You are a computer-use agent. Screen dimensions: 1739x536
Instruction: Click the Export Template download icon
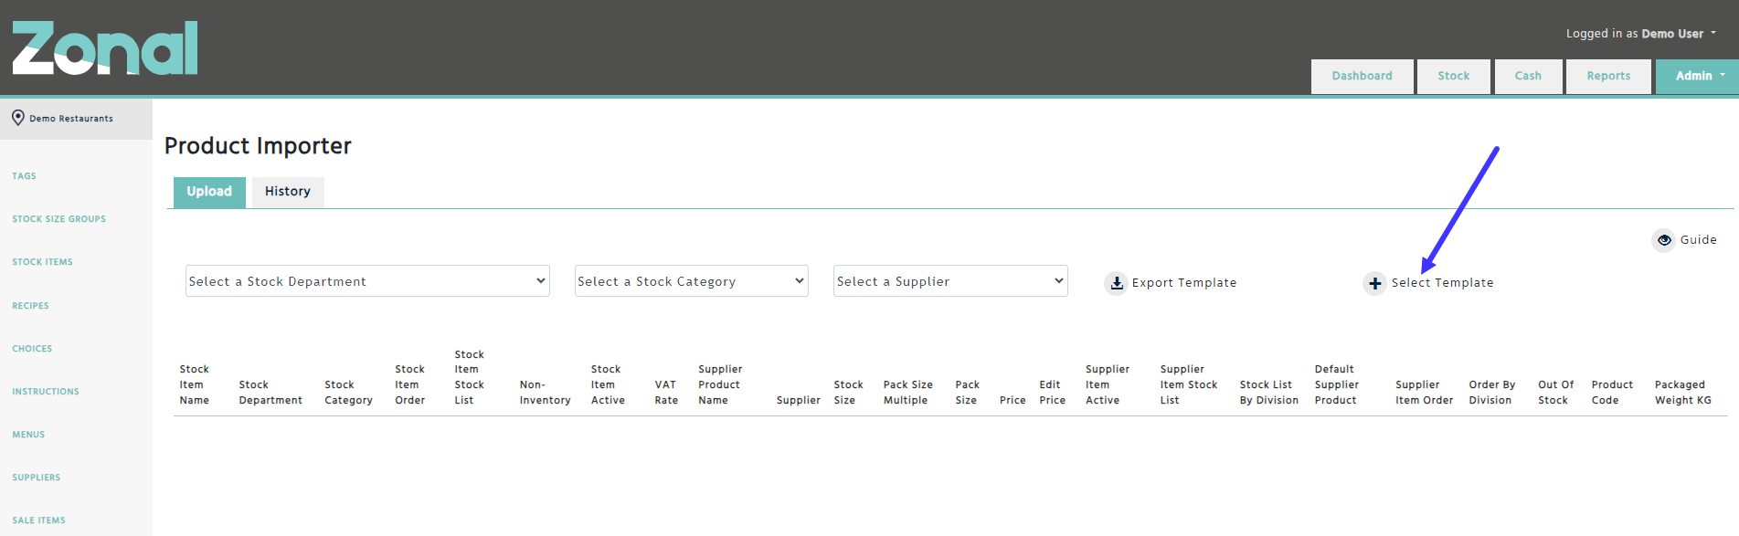(1116, 283)
